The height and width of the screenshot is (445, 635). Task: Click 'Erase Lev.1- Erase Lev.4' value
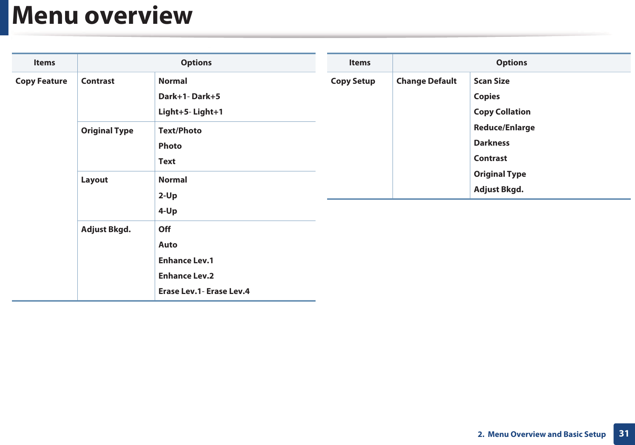(x=204, y=291)
